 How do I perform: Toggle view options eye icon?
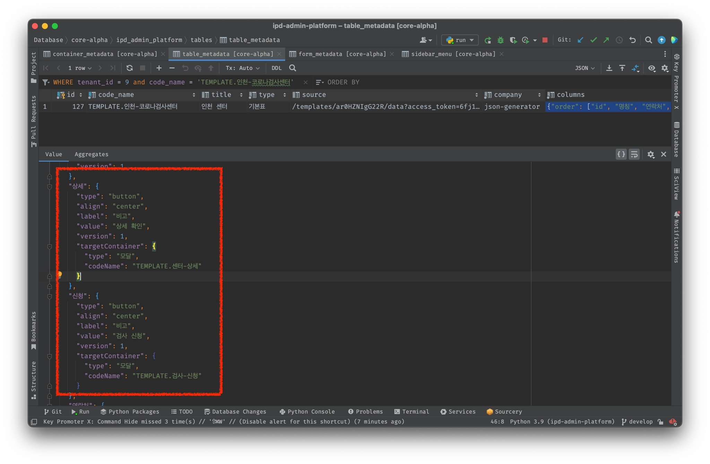[651, 68]
